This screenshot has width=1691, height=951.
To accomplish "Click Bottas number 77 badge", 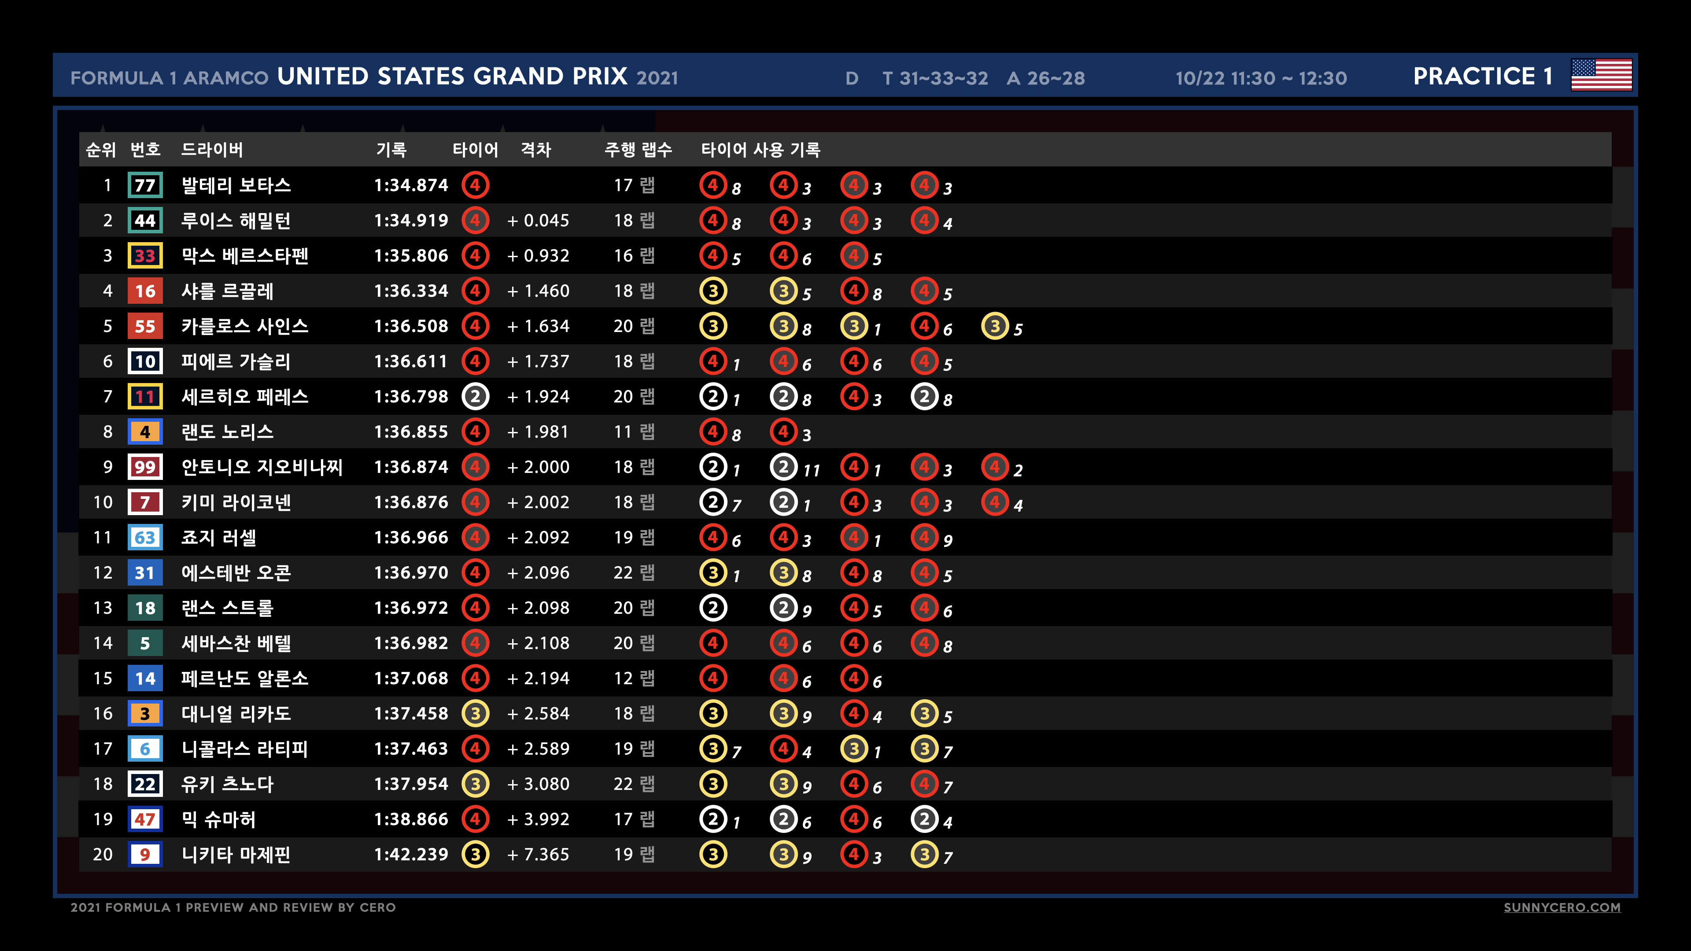I will click(145, 185).
